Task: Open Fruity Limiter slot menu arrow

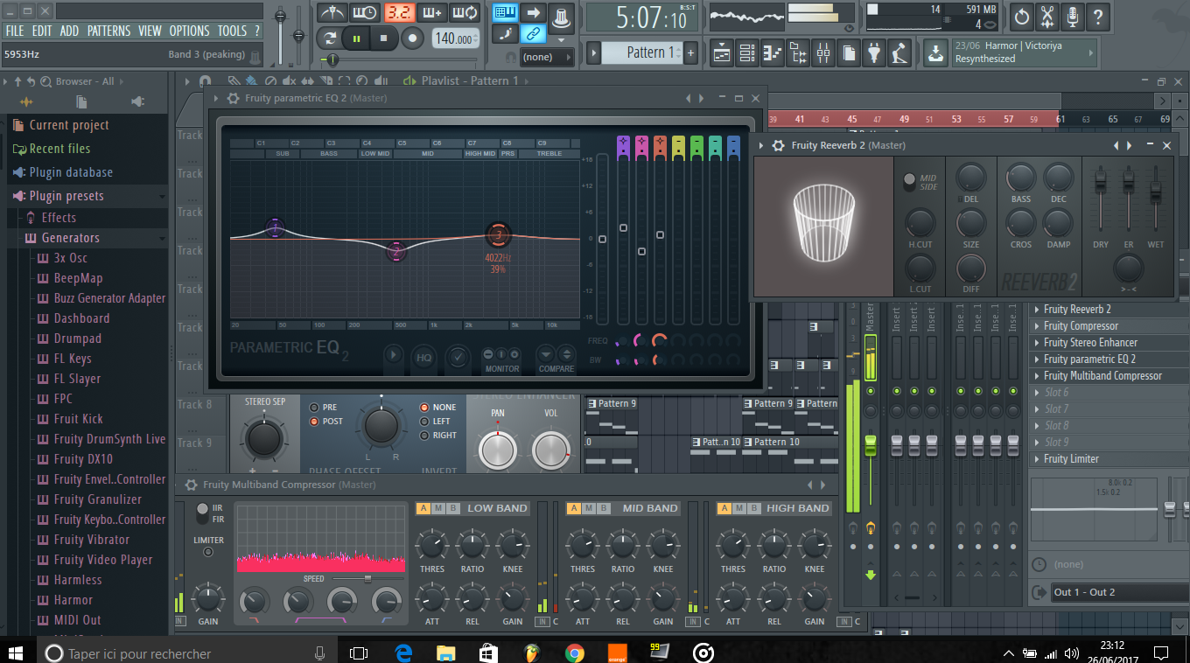Action: tap(1036, 459)
